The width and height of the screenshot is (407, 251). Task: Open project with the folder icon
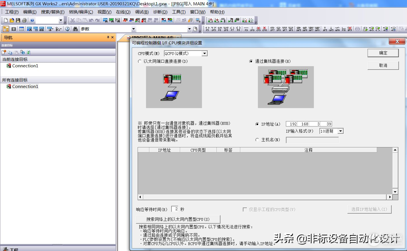pyautogui.click(x=12, y=20)
